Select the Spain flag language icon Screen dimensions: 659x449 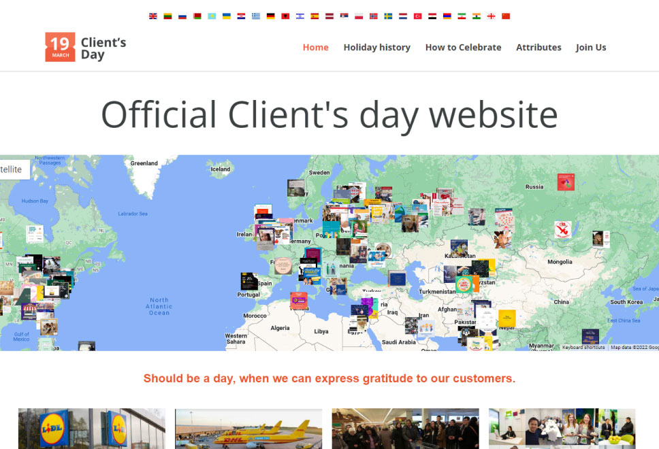314,14
